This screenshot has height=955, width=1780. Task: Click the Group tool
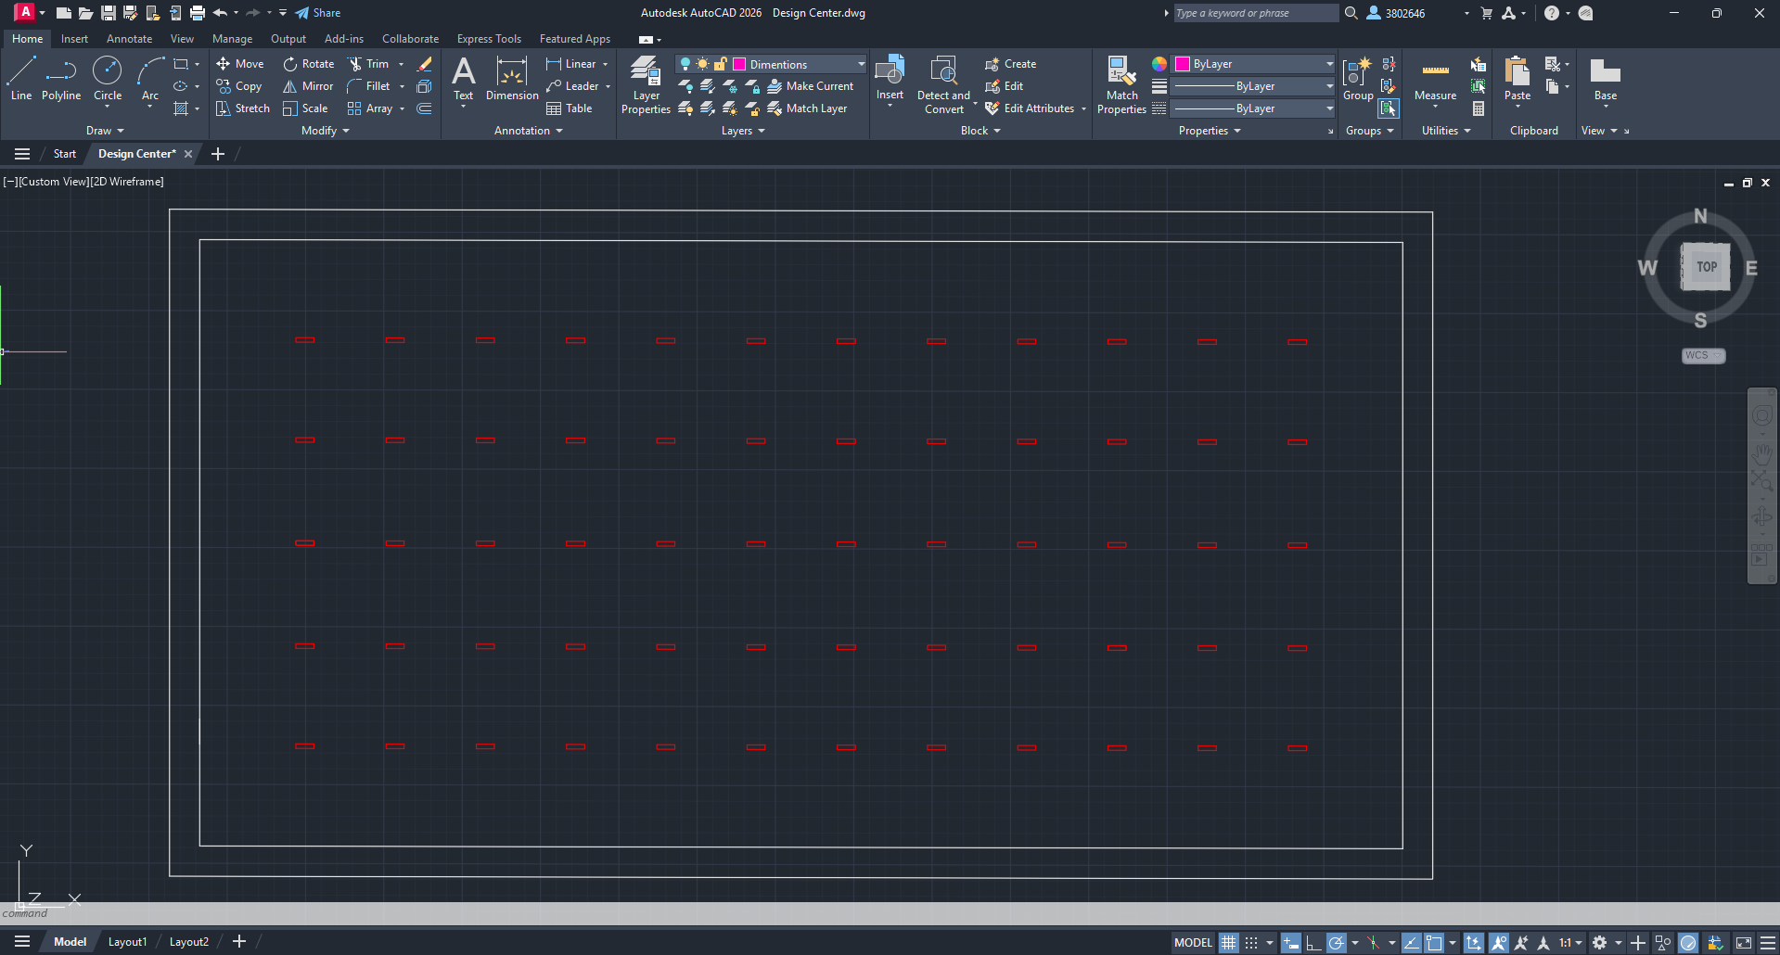(1358, 78)
